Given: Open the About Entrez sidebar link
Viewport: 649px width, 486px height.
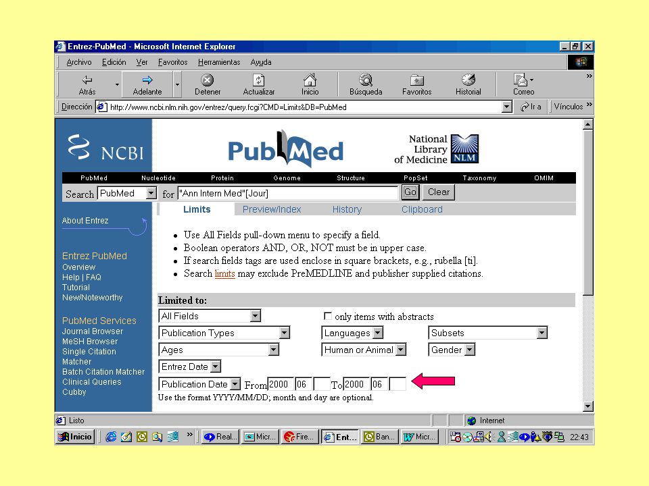Looking at the screenshot, I should pos(85,221).
